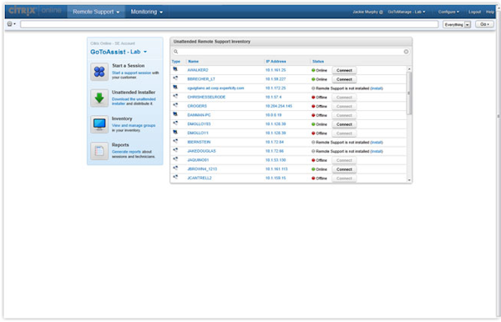
Task: Click View and manage groups link
Action: coord(134,125)
